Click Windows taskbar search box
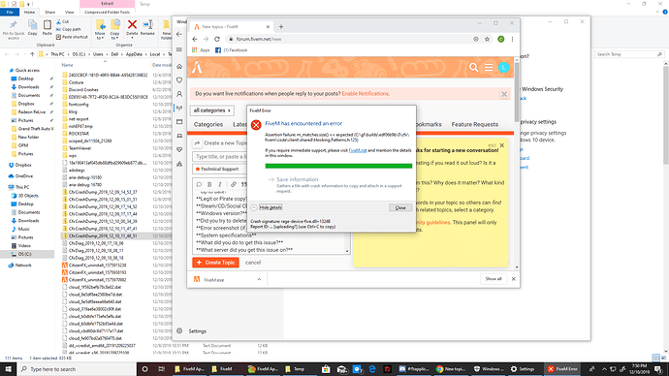Viewport: 669px width, 376px height. click(x=77, y=369)
